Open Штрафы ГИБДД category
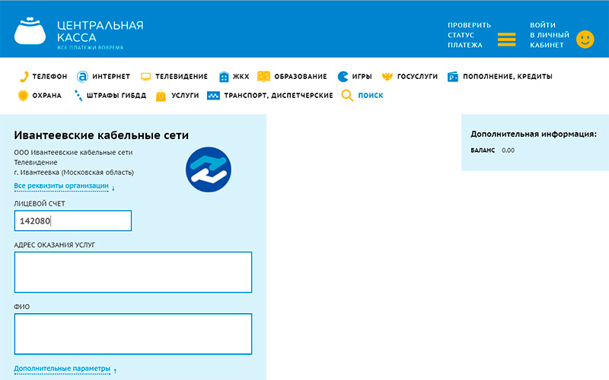609x380 pixels. click(116, 96)
